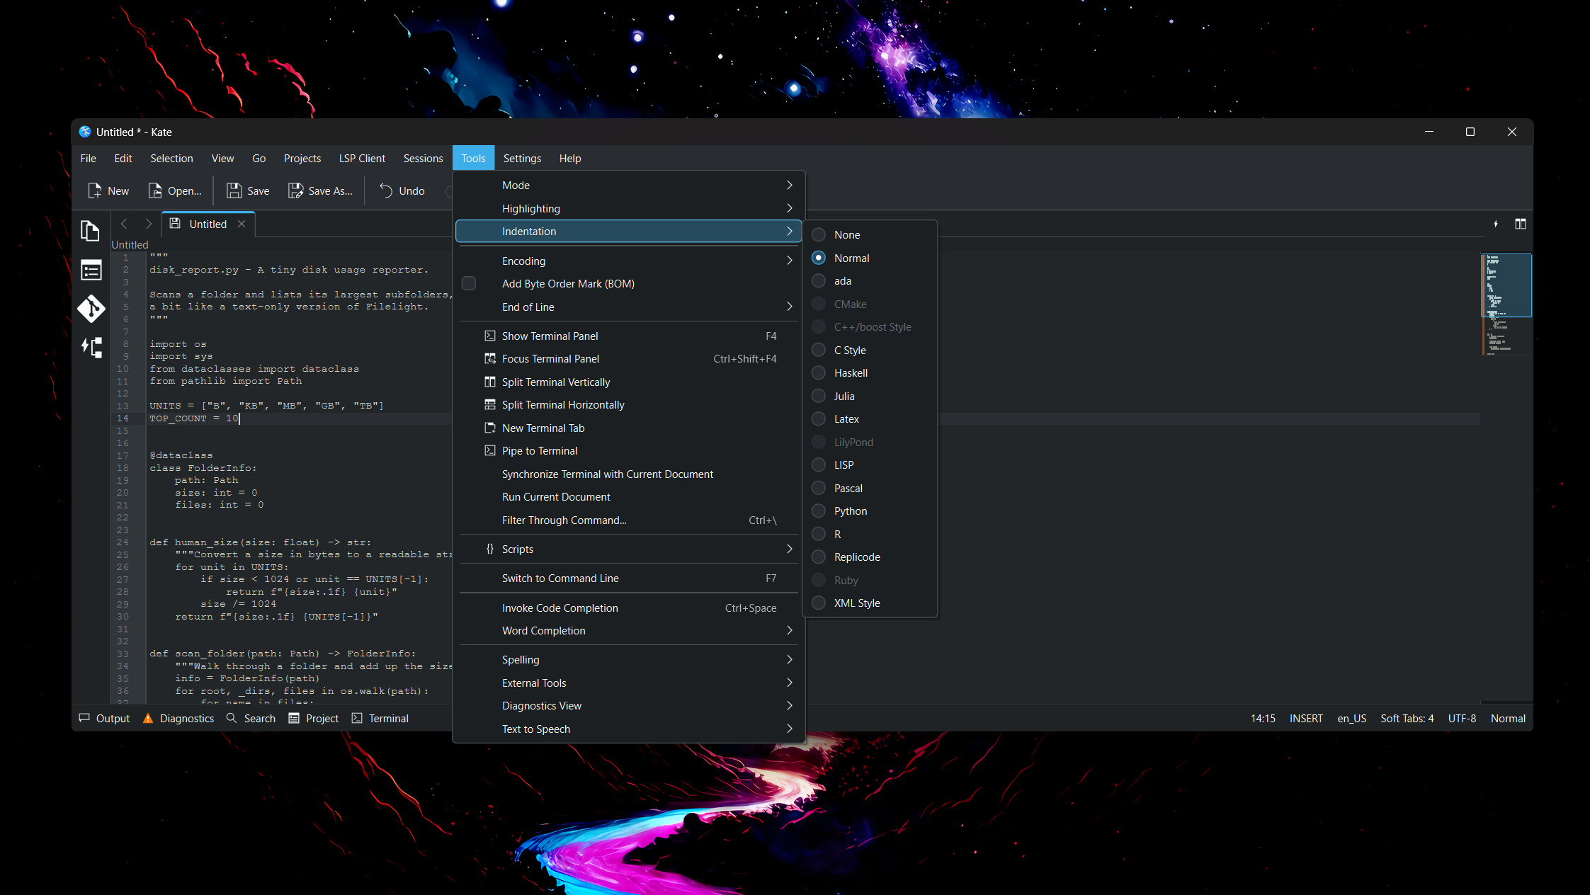Click the split view icon at top right

pos(1520,224)
